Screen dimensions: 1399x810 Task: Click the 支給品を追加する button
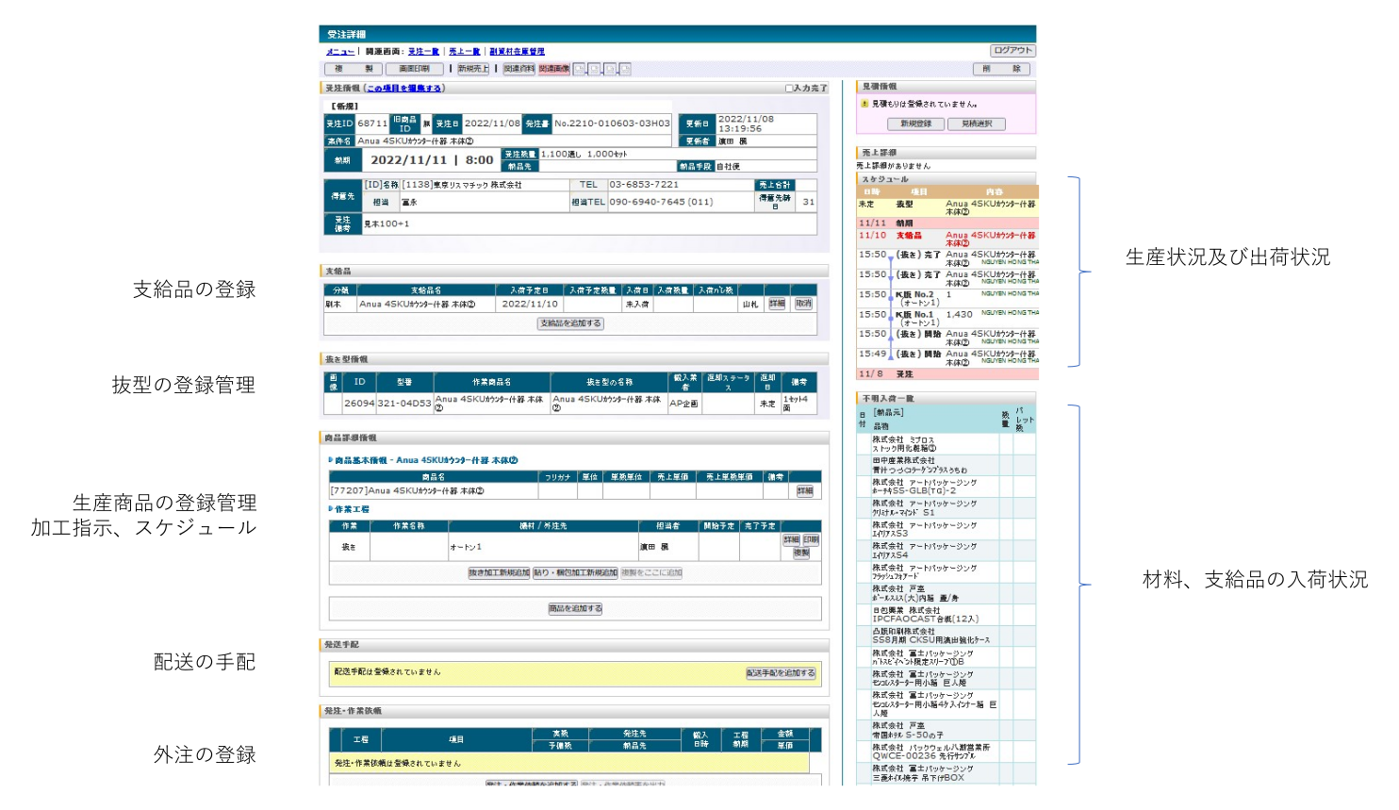click(570, 323)
